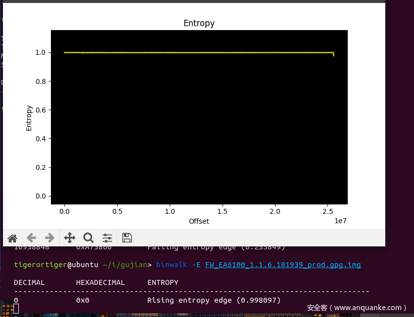The height and width of the screenshot is (317, 414).
Task: Go forward to next plot view
Action: 49,238
